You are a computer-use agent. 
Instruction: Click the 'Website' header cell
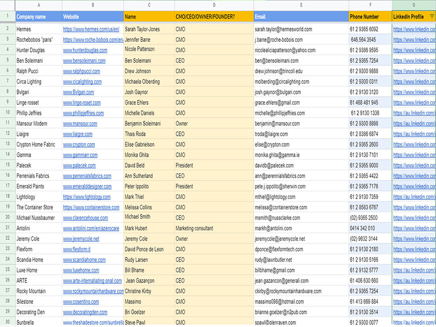pos(93,17)
